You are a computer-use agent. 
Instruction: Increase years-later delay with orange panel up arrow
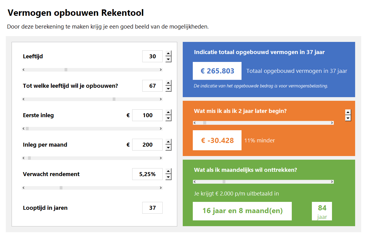click(x=348, y=112)
